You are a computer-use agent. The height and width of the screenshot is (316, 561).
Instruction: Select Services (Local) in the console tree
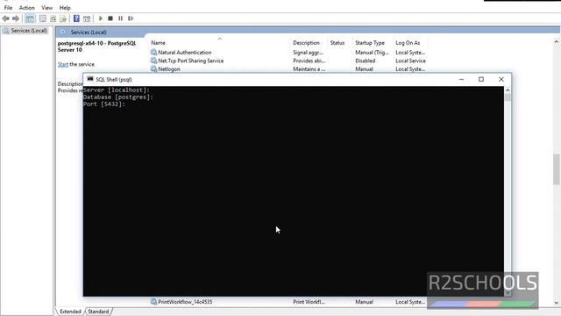(29, 31)
